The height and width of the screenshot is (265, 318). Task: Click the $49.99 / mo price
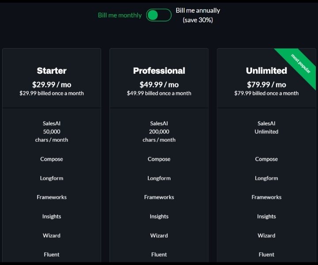pyautogui.click(x=159, y=84)
